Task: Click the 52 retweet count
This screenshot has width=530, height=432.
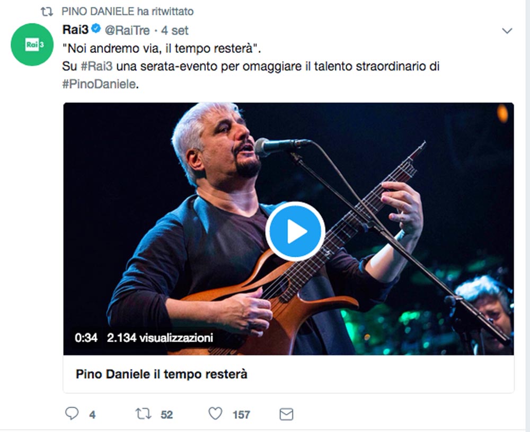Action: [166, 415]
